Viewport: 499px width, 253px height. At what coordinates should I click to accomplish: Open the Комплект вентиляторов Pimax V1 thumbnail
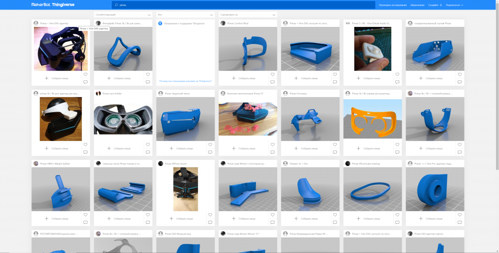pos(248,119)
